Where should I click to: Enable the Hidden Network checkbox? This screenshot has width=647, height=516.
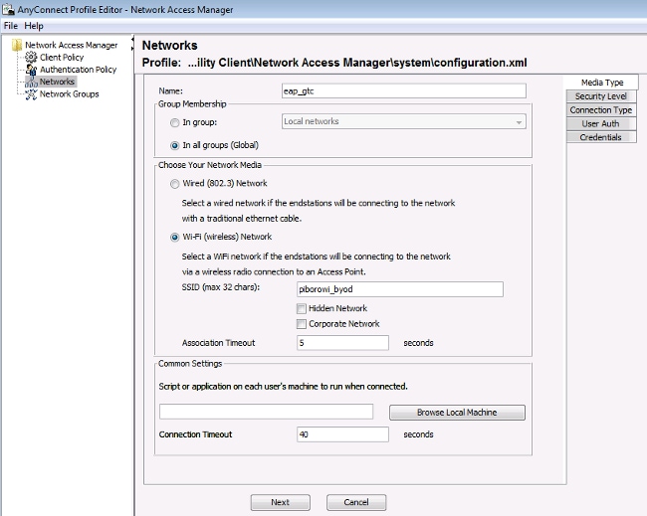[x=302, y=308]
